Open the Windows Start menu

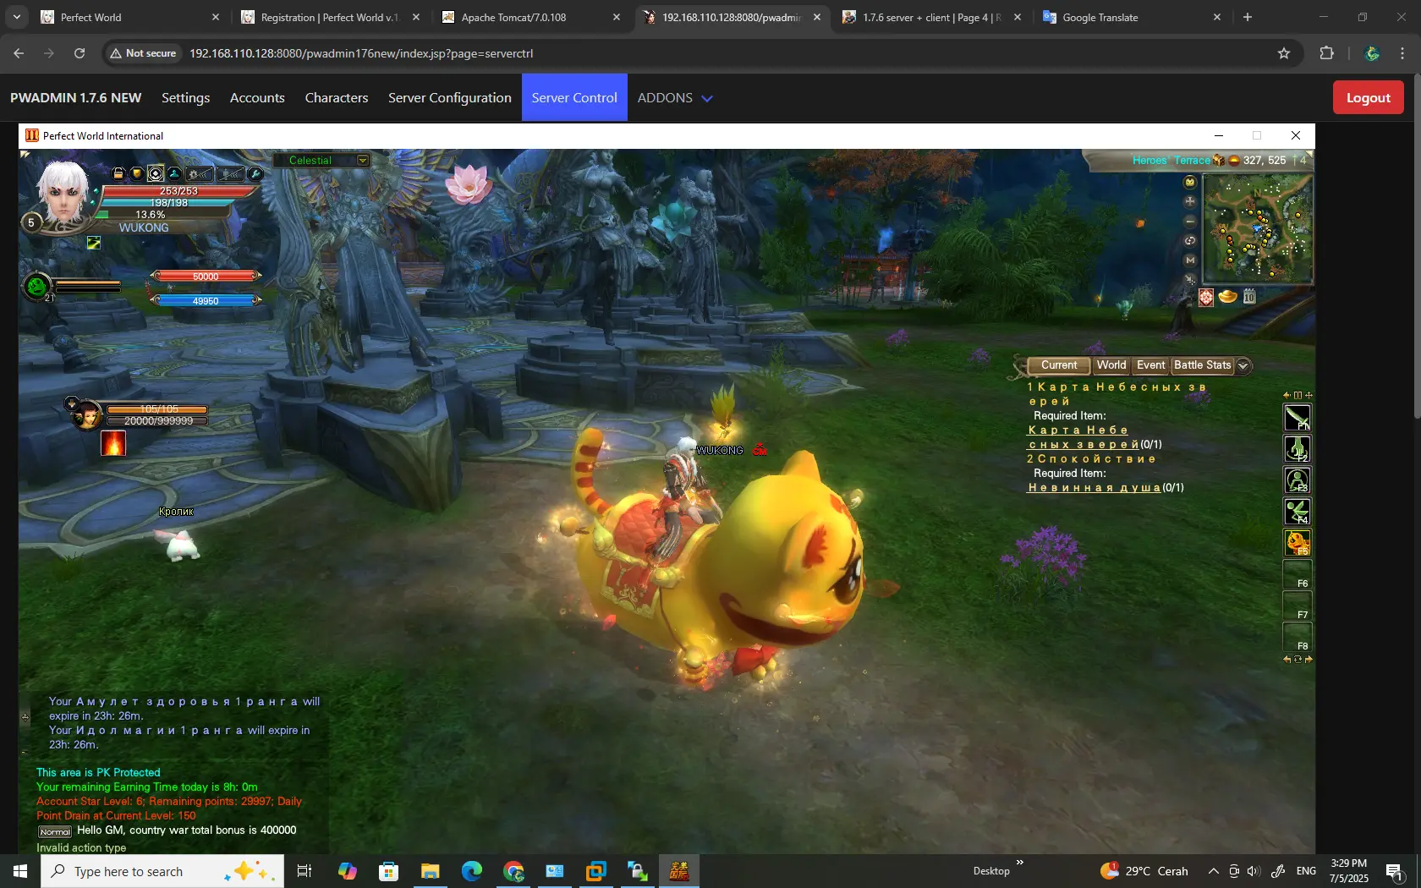point(20,871)
